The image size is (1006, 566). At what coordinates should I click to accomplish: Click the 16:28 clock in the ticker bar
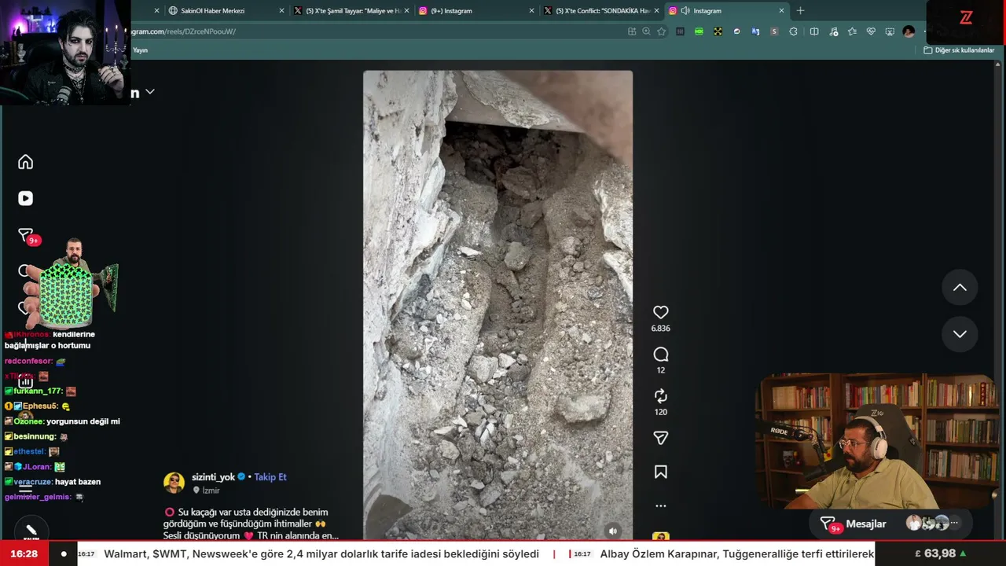(24, 554)
